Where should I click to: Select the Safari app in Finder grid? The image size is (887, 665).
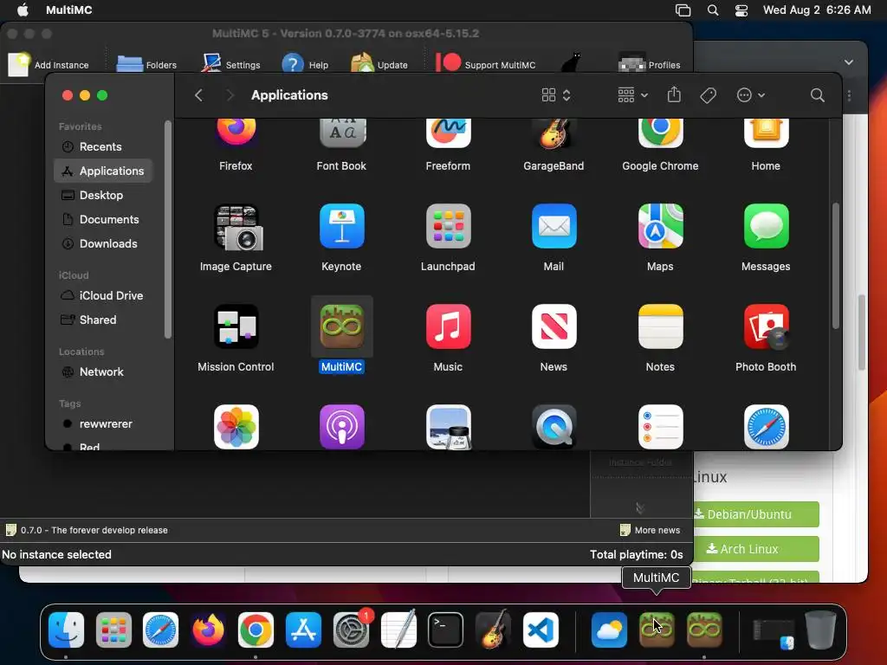tap(766, 426)
